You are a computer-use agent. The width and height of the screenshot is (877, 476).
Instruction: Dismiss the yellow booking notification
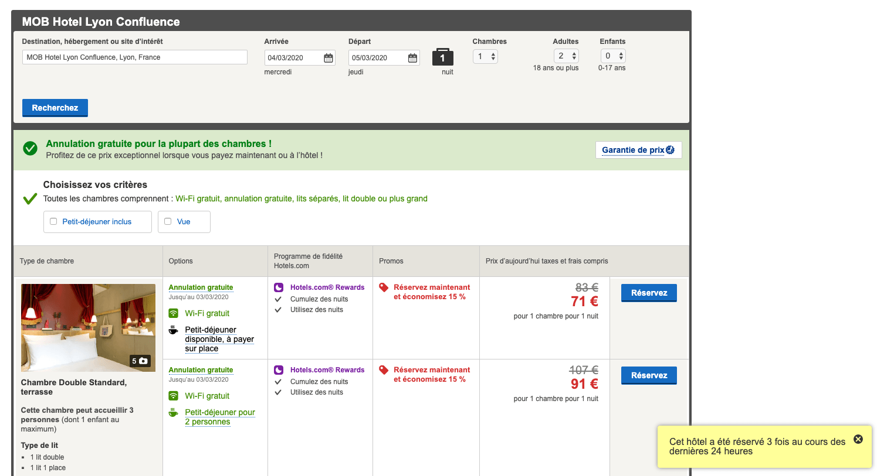(858, 439)
